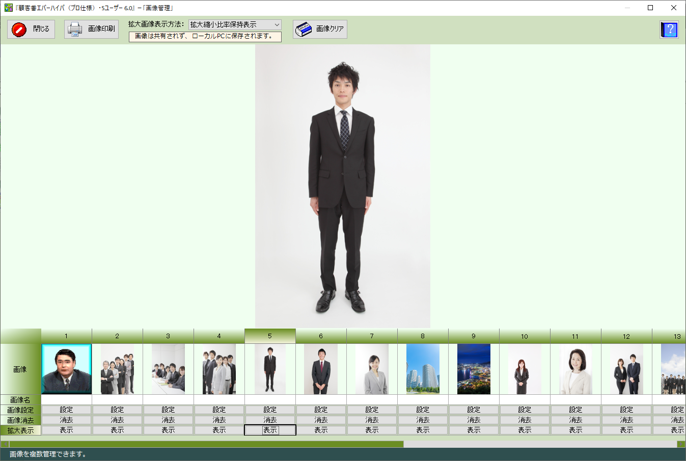The image size is (686, 461).
Task: Click right arrow of horizontal scrollbar
Action: (681, 444)
